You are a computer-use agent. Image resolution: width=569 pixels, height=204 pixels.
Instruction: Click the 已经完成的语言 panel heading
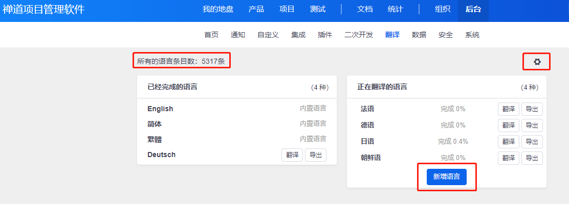coord(172,87)
